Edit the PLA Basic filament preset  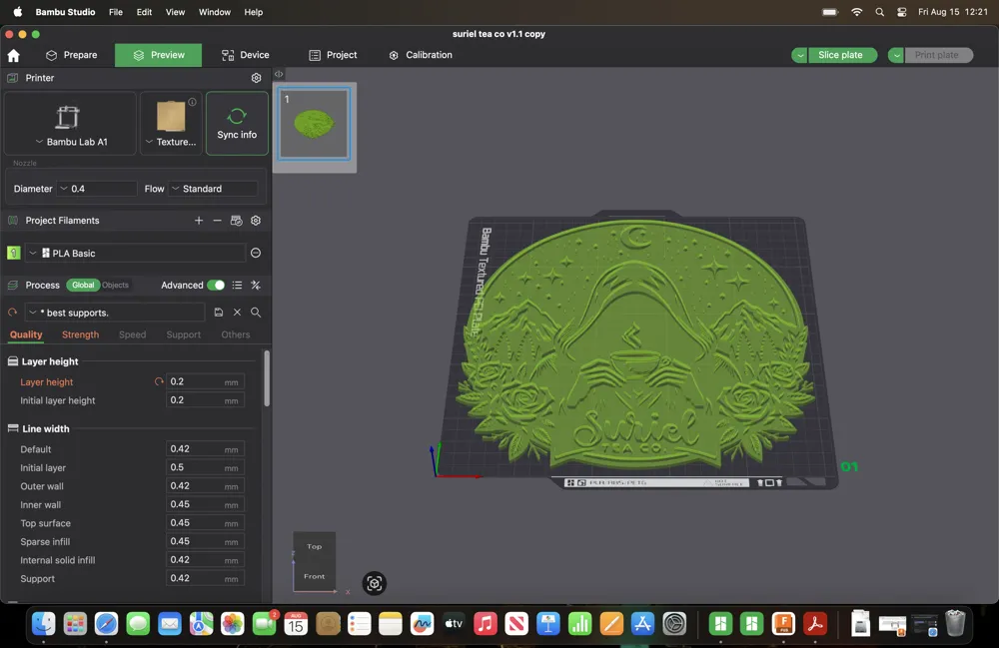(x=256, y=253)
